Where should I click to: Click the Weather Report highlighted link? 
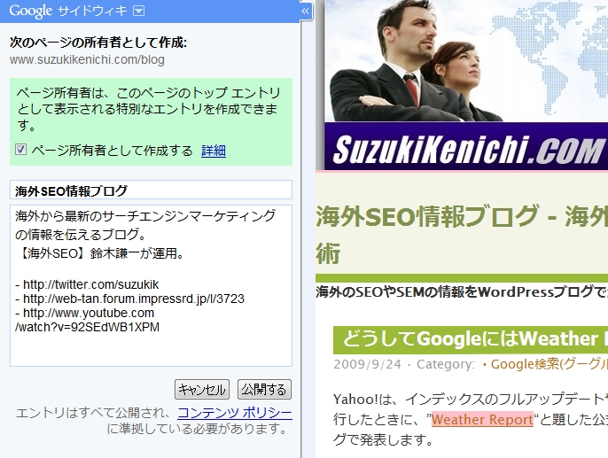tap(482, 420)
